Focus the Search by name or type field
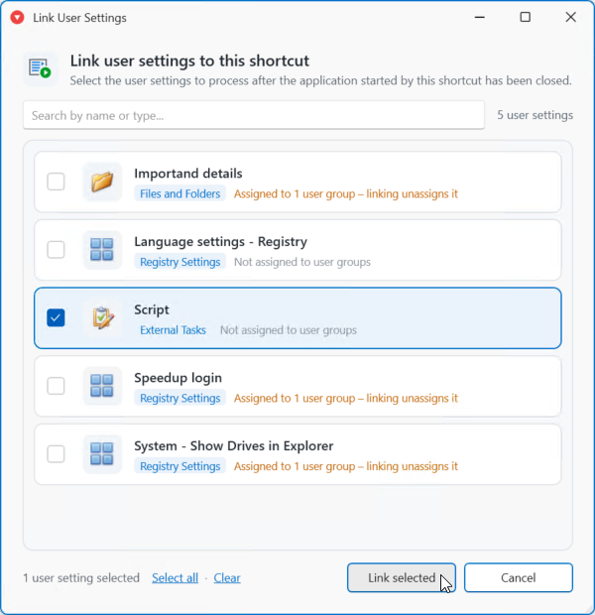The height and width of the screenshot is (615, 595). click(x=254, y=115)
